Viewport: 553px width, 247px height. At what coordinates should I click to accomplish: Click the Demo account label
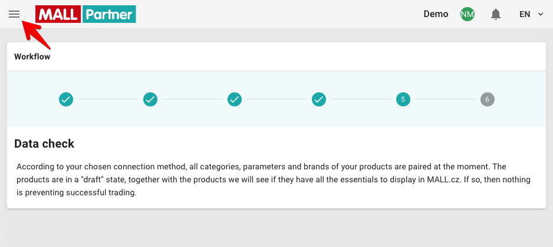click(436, 14)
